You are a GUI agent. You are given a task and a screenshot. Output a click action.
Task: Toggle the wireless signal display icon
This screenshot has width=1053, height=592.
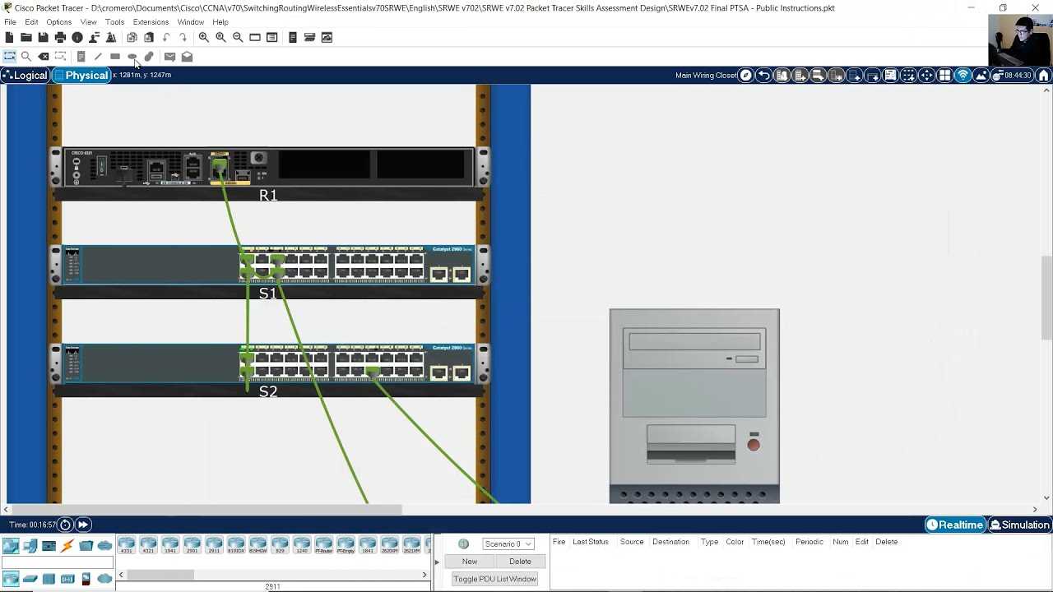point(963,75)
